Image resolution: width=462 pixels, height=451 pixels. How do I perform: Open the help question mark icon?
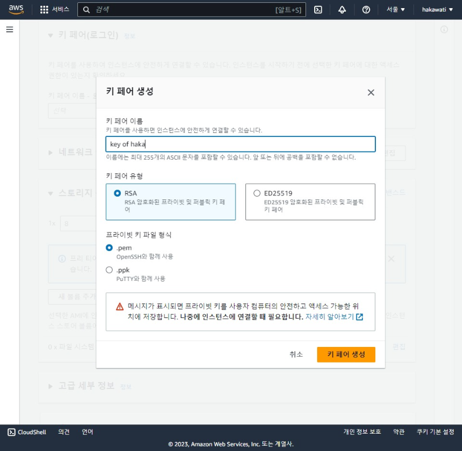click(x=366, y=9)
